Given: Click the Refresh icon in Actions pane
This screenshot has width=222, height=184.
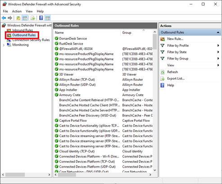Looking at the screenshot, I should click(x=163, y=72).
